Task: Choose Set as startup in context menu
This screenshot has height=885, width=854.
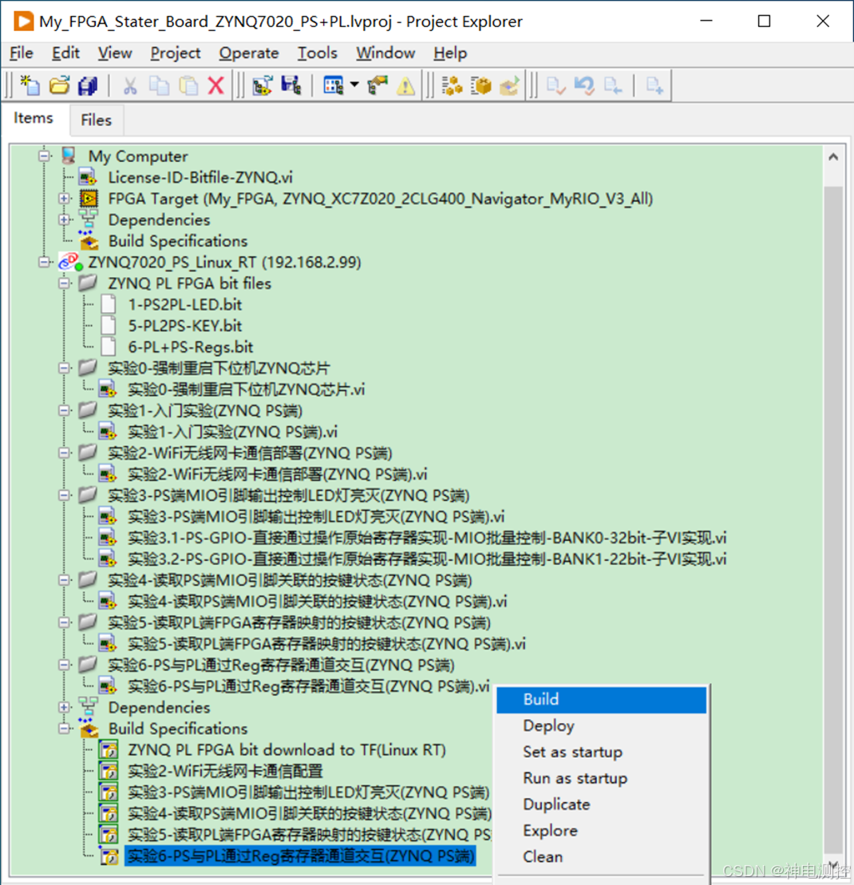Action: click(601, 752)
